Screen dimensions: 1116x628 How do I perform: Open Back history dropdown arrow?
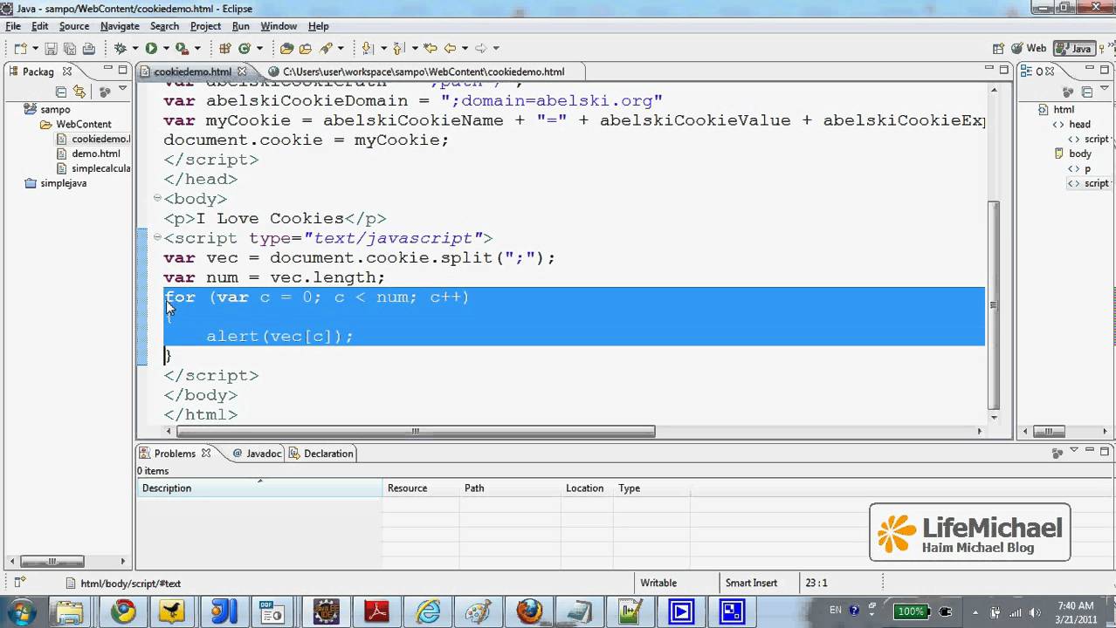(x=465, y=49)
